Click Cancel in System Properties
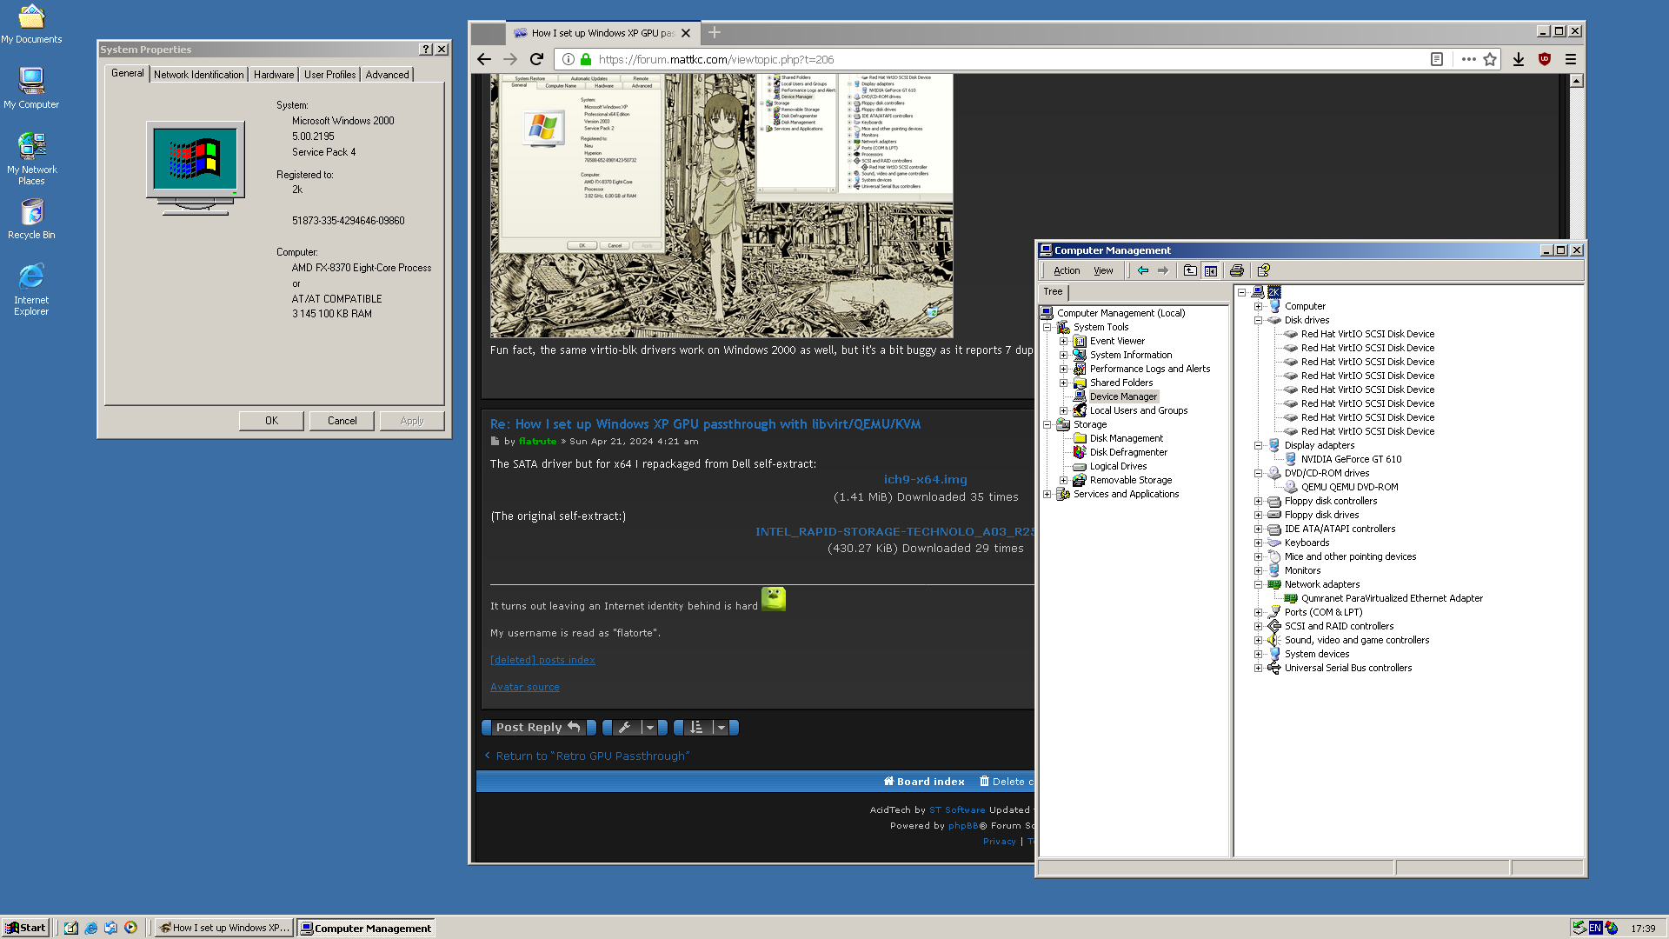1669x939 pixels. [x=342, y=421]
